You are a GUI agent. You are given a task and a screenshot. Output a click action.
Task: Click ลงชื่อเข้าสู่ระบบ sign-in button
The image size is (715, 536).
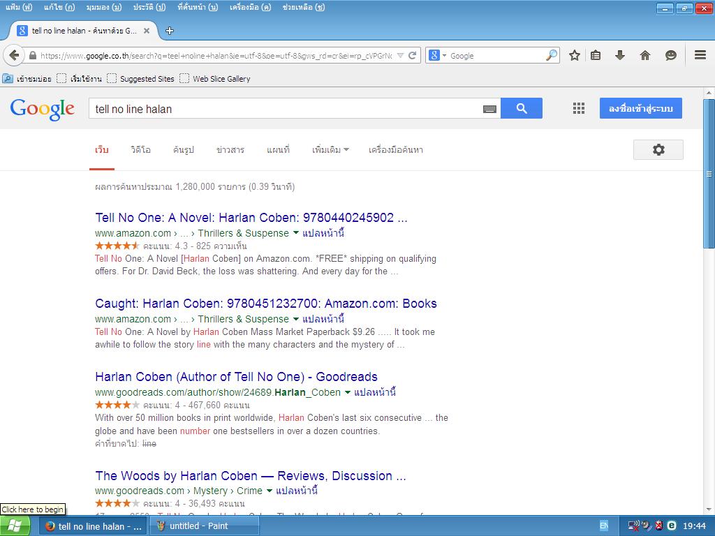(x=641, y=108)
